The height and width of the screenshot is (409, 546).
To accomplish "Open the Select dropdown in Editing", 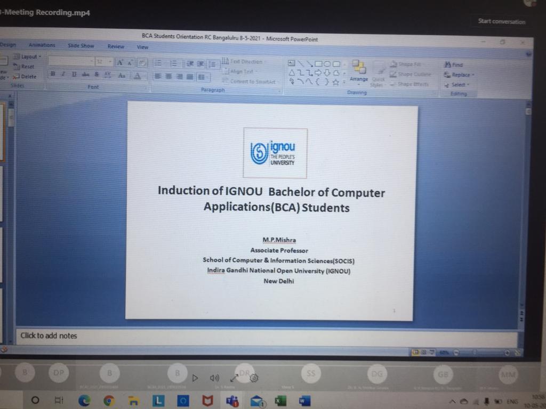I will (x=456, y=85).
